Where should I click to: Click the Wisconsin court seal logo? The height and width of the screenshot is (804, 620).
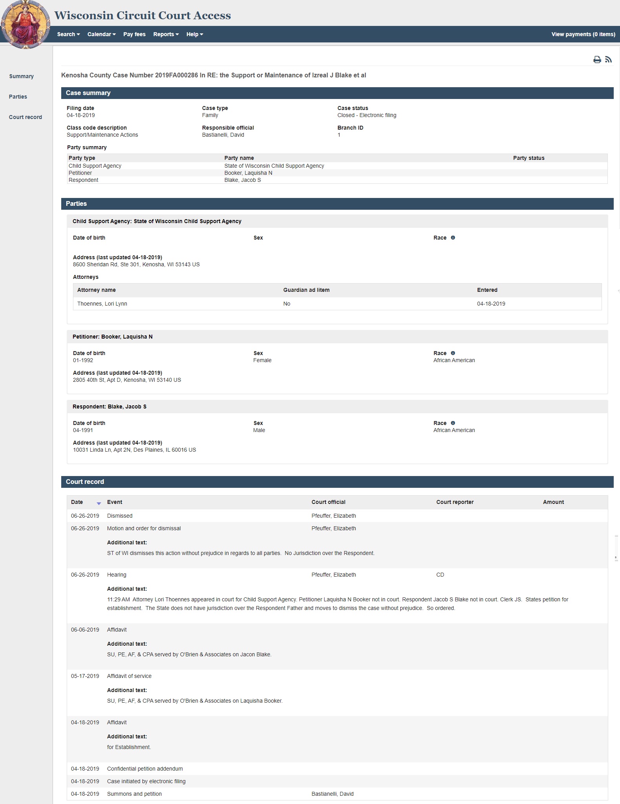tap(26, 24)
